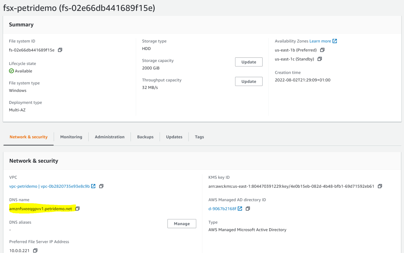Manage DNS aliases
Image resolution: width=404 pixels, height=253 pixels.
(182, 224)
